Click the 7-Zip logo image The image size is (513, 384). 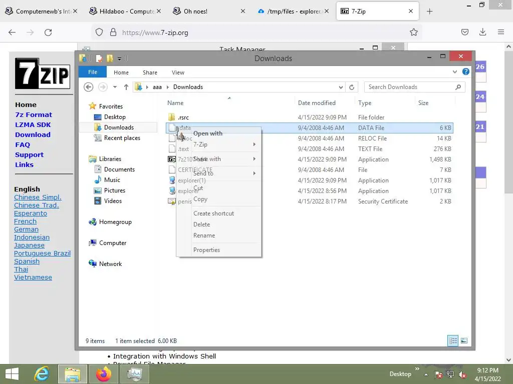pos(43,73)
